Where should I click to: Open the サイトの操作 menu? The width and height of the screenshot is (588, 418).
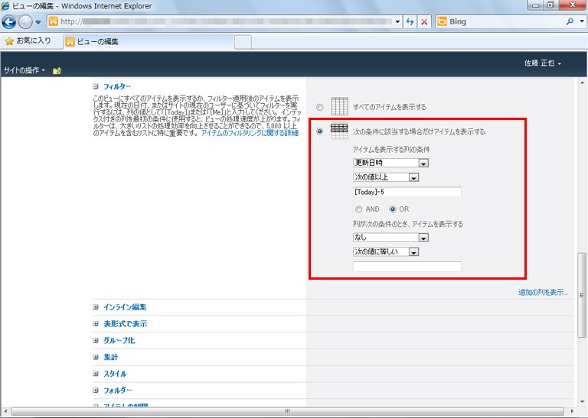(24, 70)
